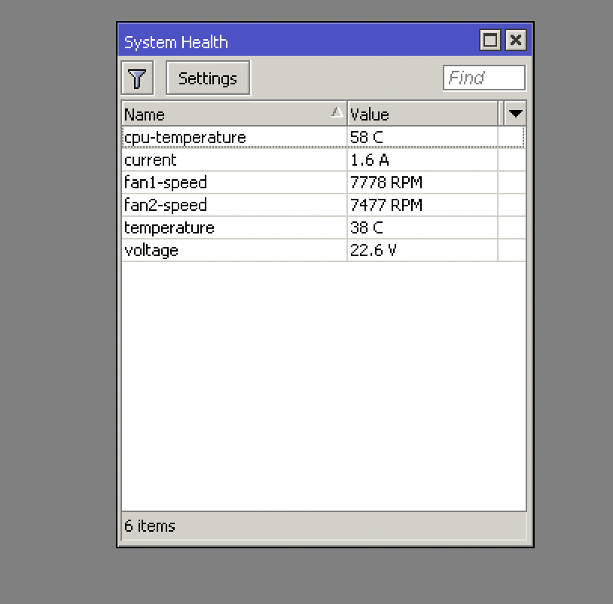613x604 pixels.
Task: Click the 22.6 V value cell
Action: point(374,250)
